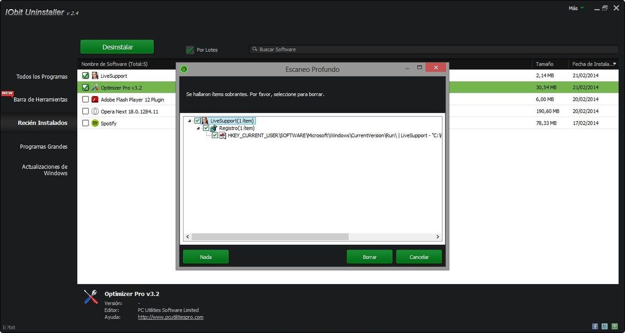
Task: Select the HKEY_CURRENT_USER registry path row
Action: 335,136
